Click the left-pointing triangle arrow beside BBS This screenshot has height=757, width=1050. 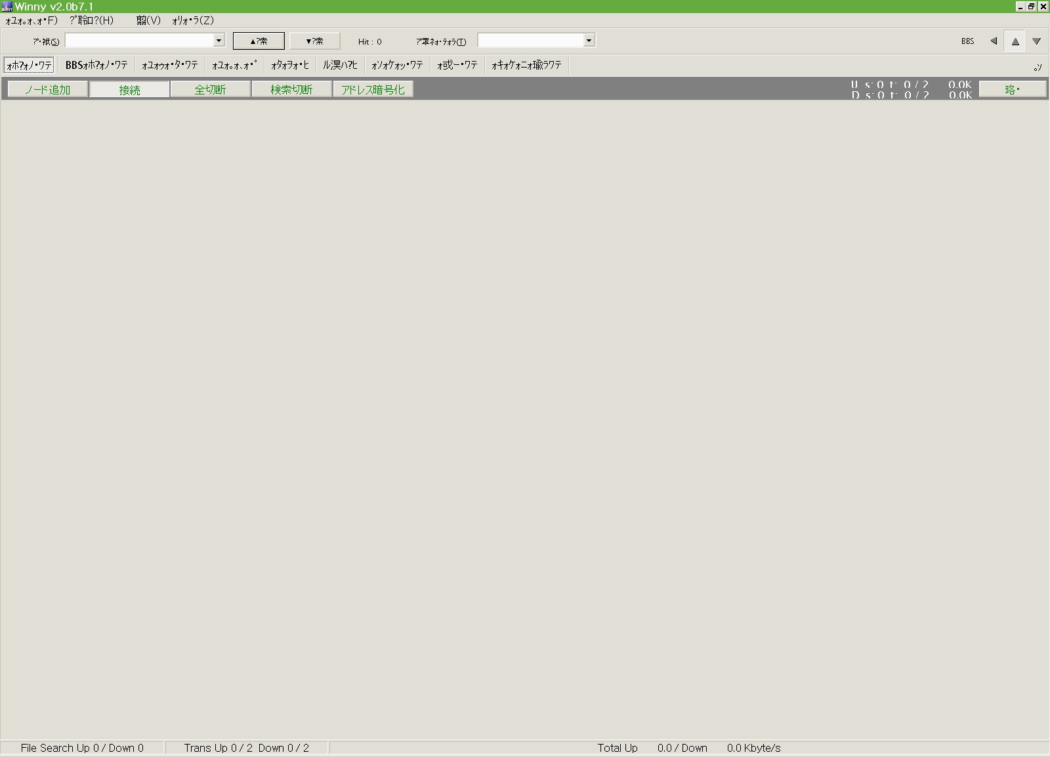tap(994, 41)
